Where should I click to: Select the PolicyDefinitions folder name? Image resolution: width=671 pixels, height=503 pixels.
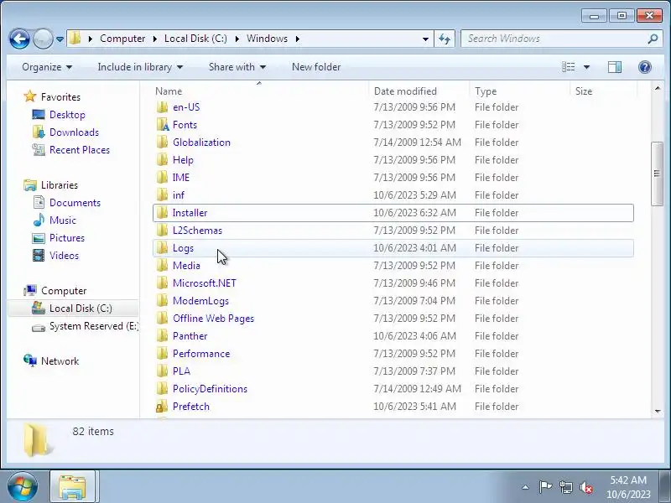[x=210, y=388]
